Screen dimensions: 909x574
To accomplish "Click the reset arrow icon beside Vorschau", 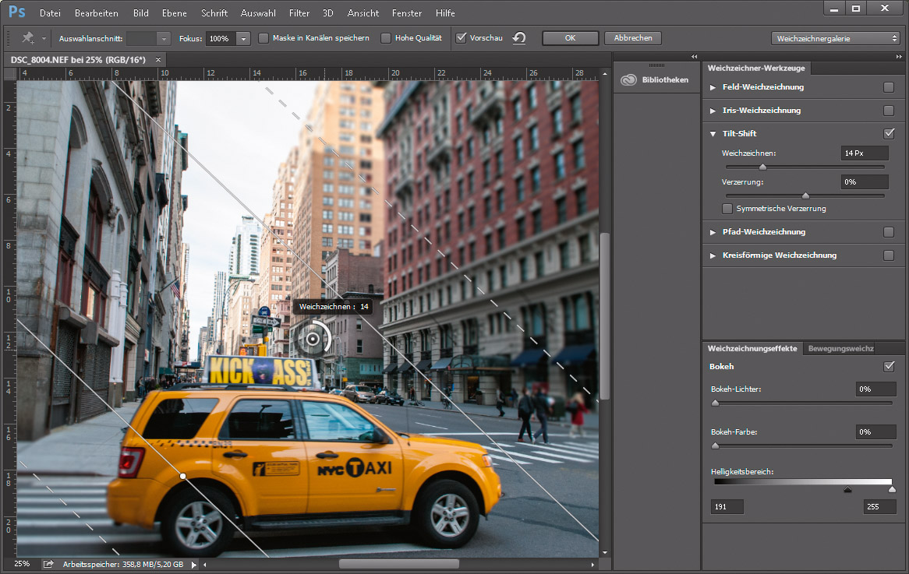I will point(519,38).
